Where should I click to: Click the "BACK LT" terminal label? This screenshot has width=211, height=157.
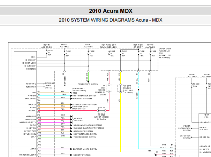tap(32, 104)
